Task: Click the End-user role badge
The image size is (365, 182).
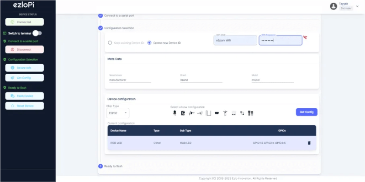Action: (x=346, y=8)
